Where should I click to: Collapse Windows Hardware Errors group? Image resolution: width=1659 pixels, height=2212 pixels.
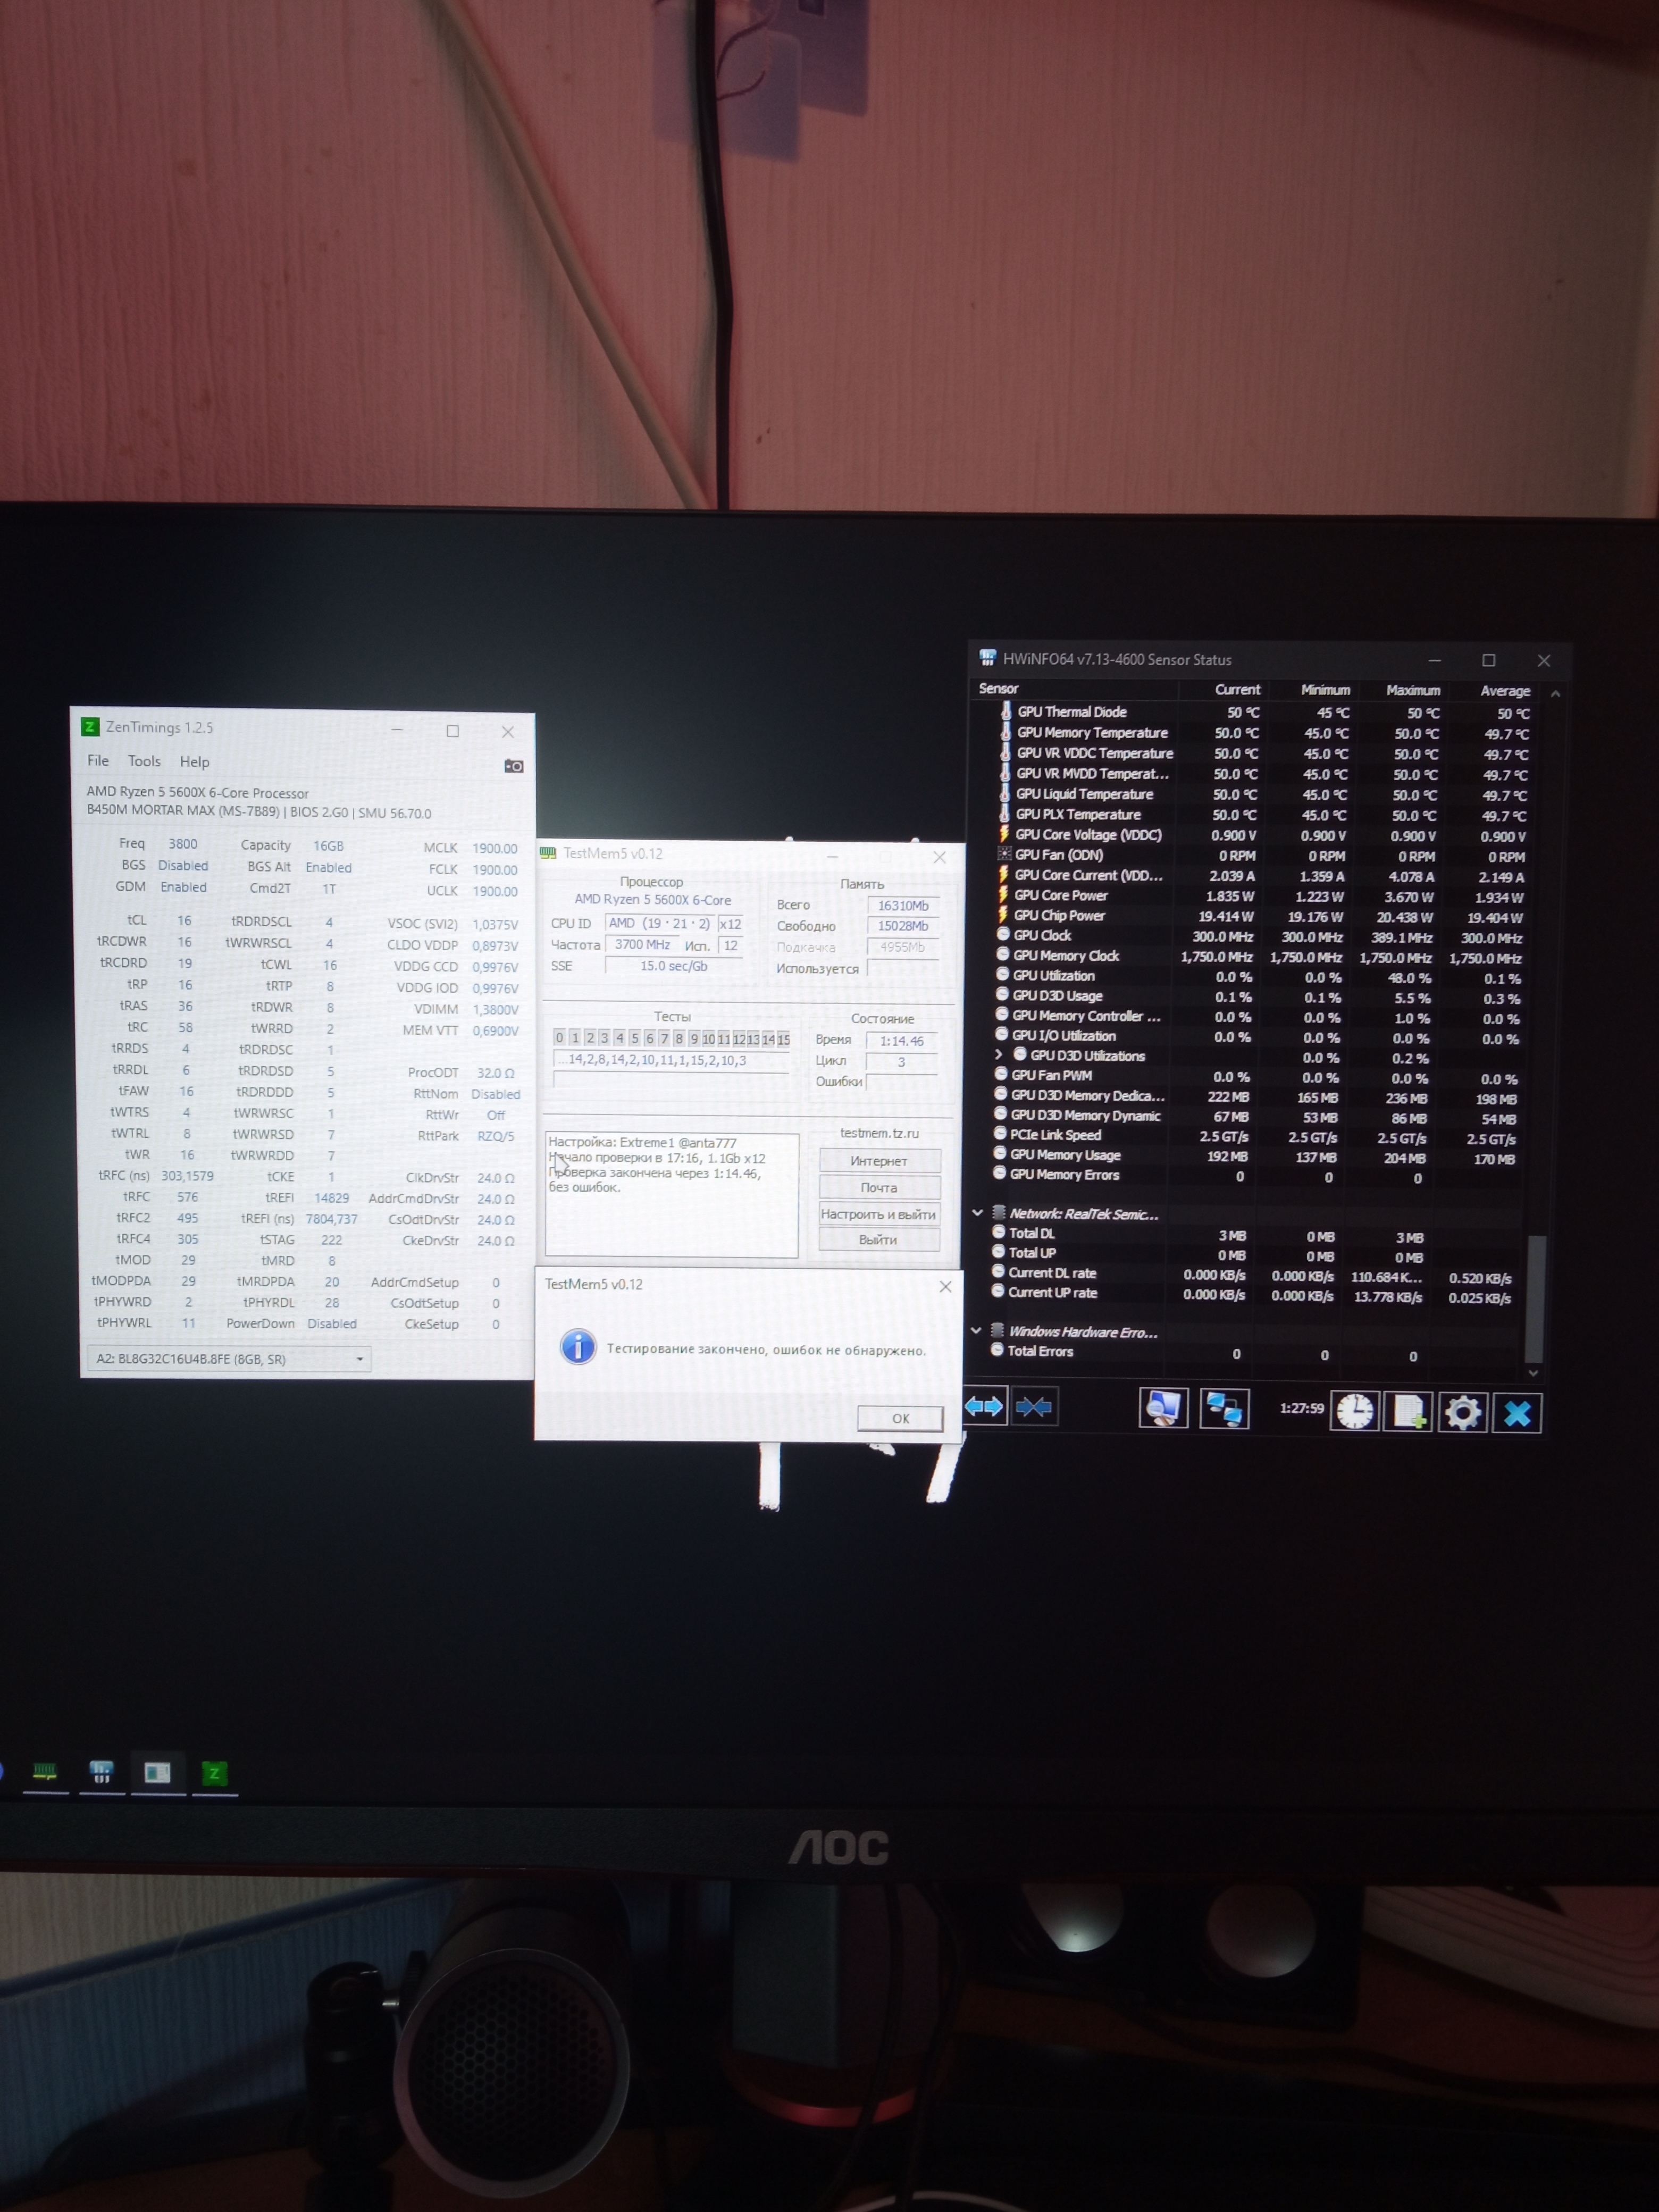point(976,1330)
